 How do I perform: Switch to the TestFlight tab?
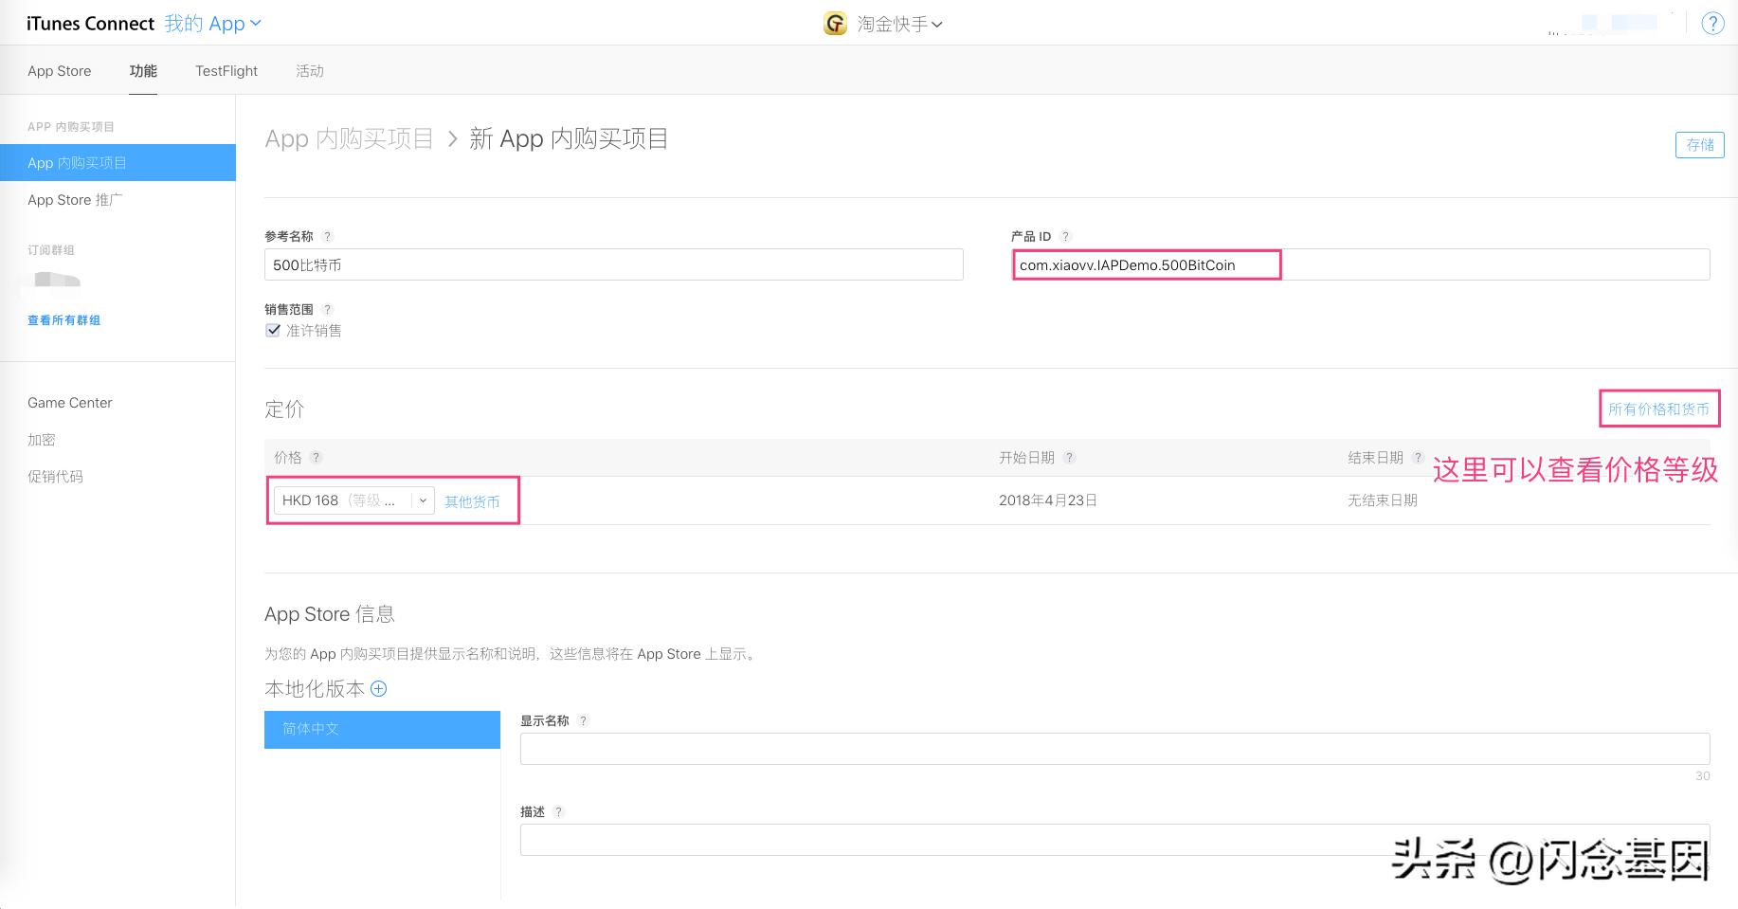pos(226,70)
